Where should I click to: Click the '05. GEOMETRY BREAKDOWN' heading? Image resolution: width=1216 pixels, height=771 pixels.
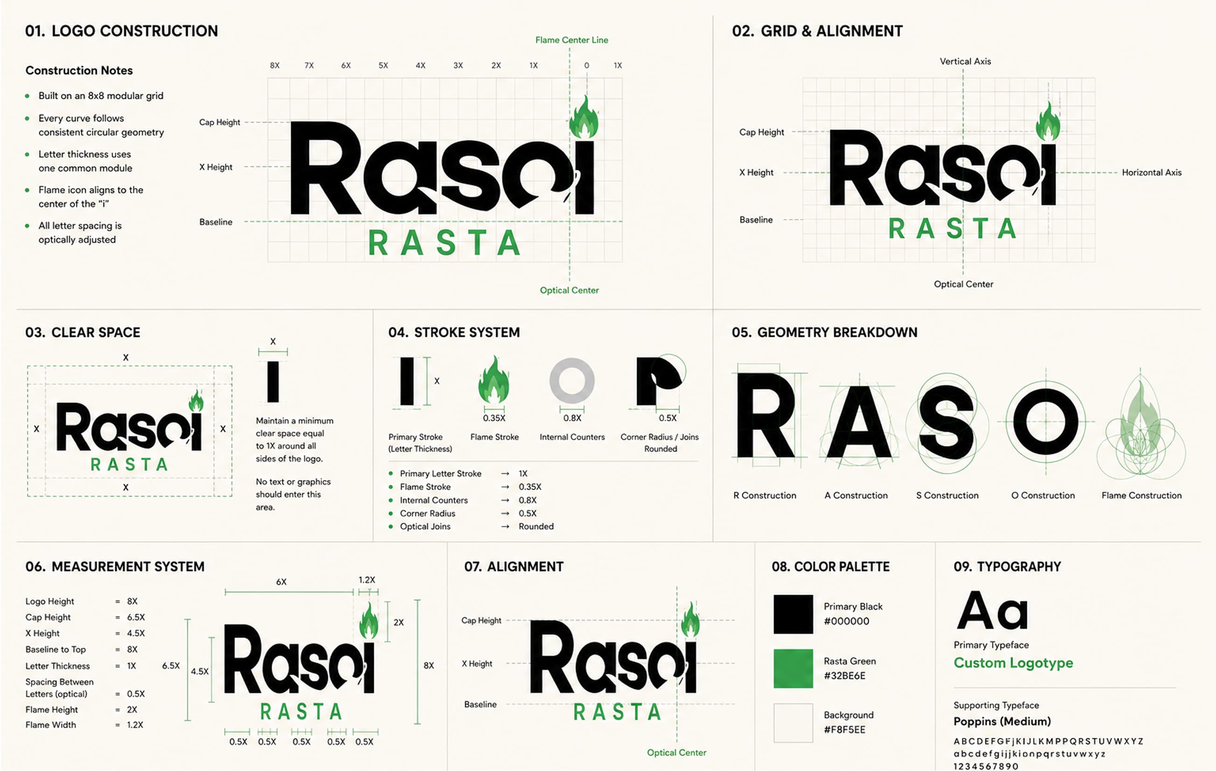pyautogui.click(x=825, y=333)
